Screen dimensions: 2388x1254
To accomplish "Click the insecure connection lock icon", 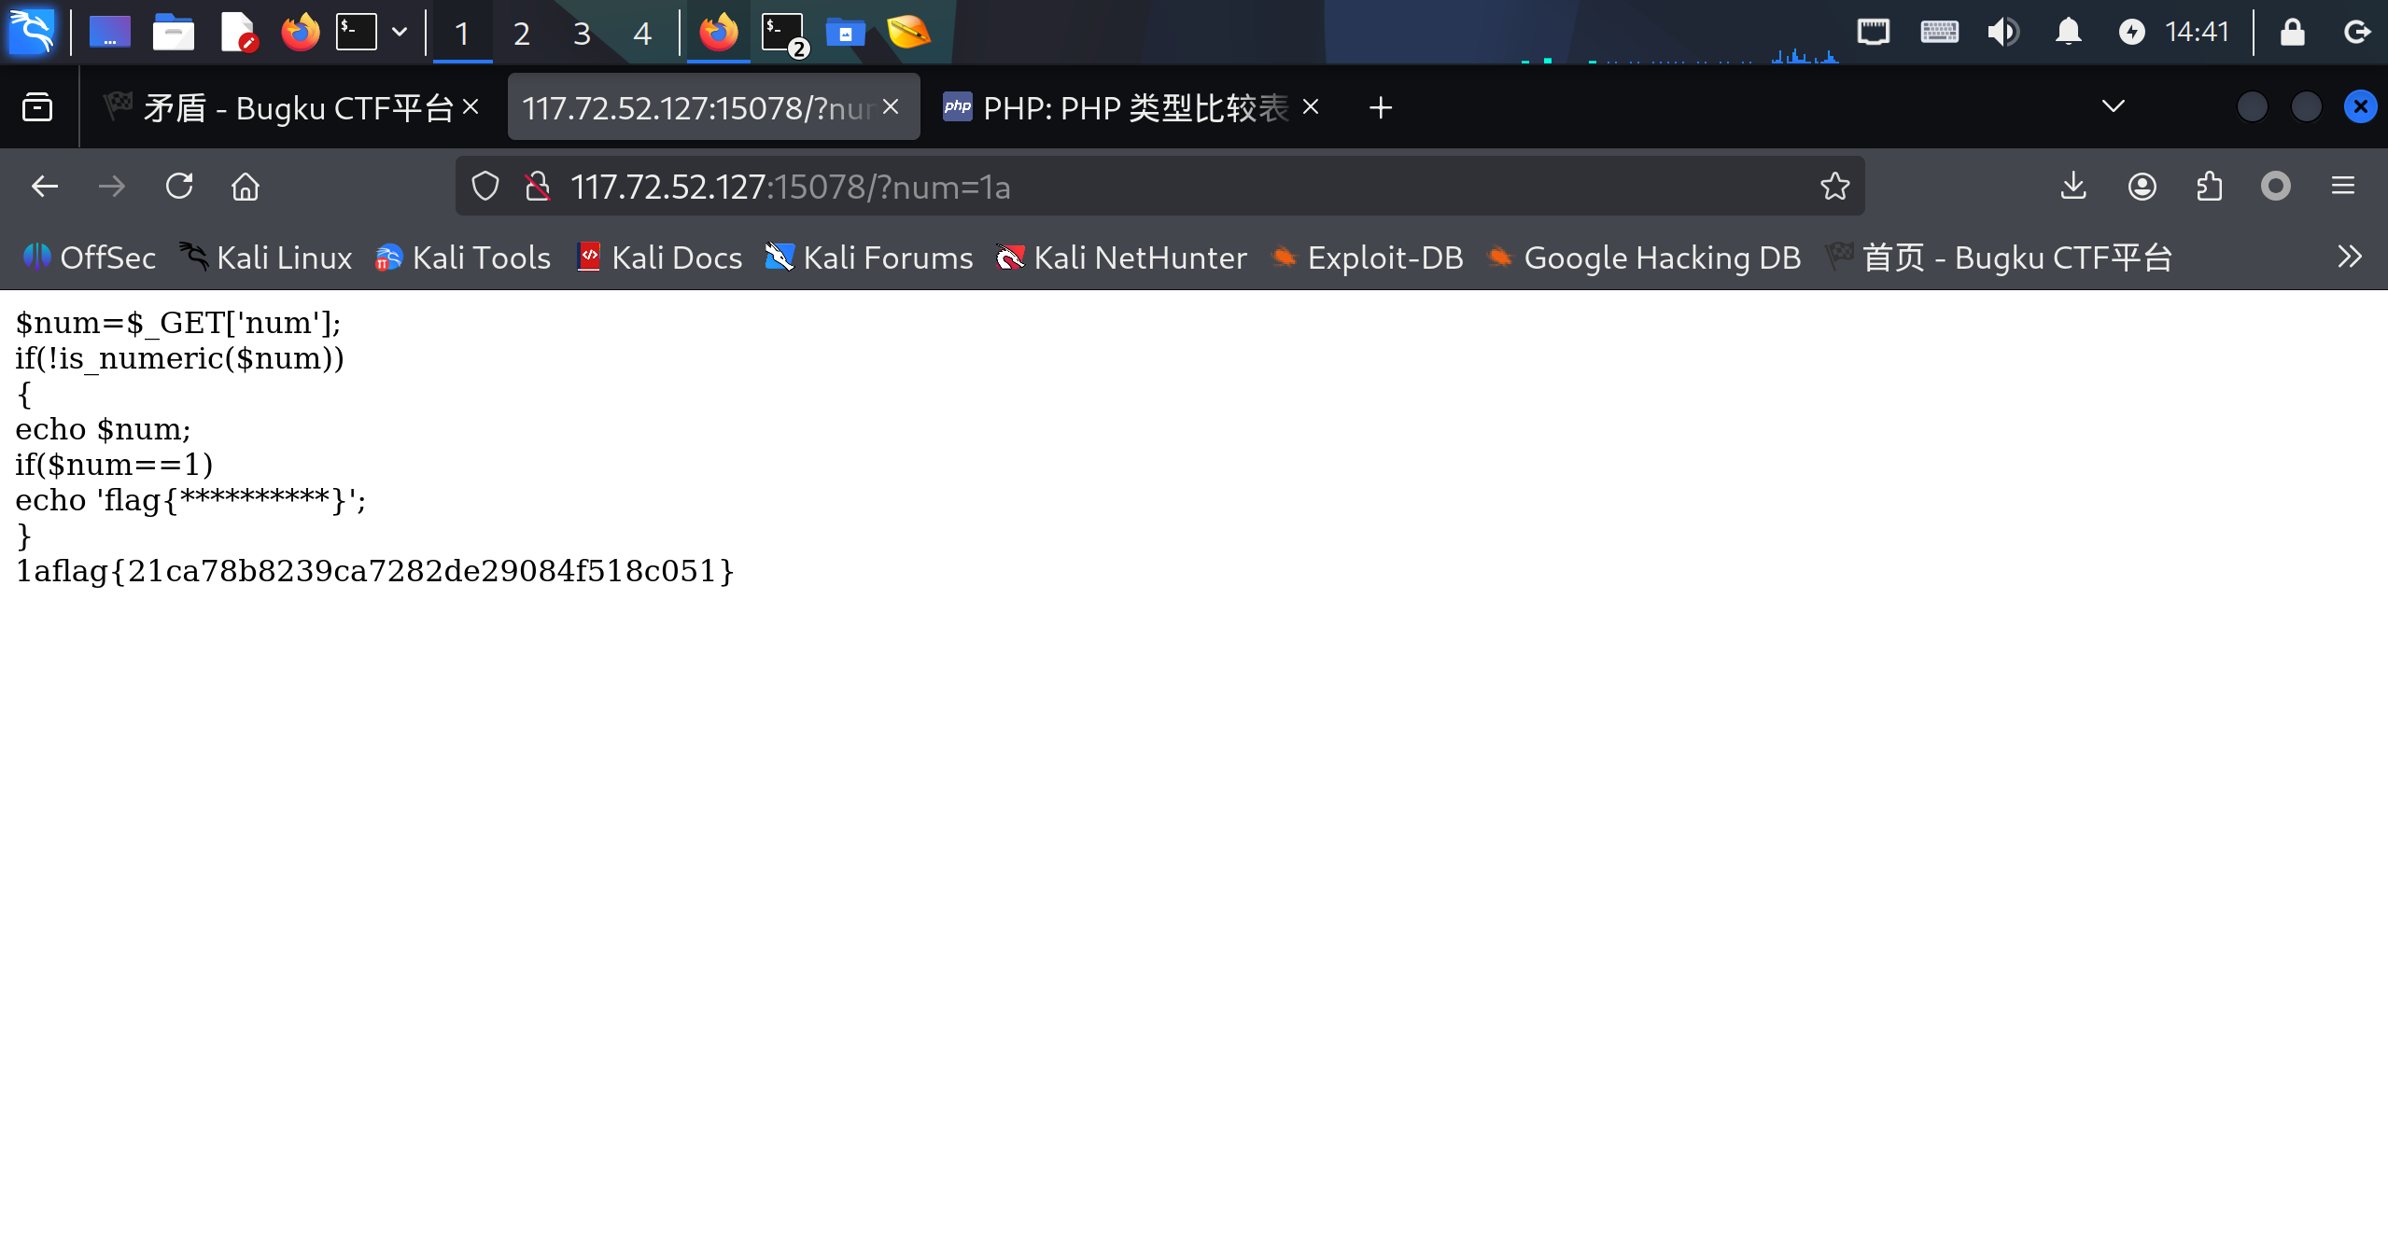I will (538, 187).
